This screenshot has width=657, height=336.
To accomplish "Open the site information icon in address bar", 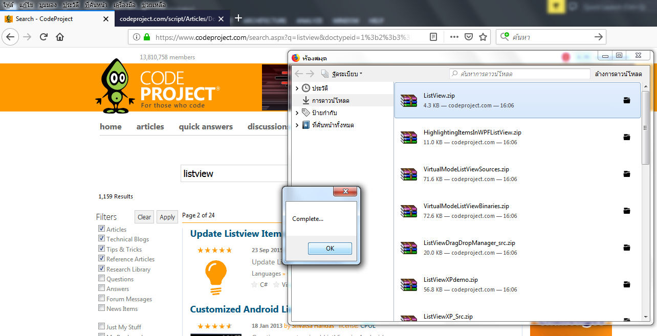I will click(x=137, y=37).
